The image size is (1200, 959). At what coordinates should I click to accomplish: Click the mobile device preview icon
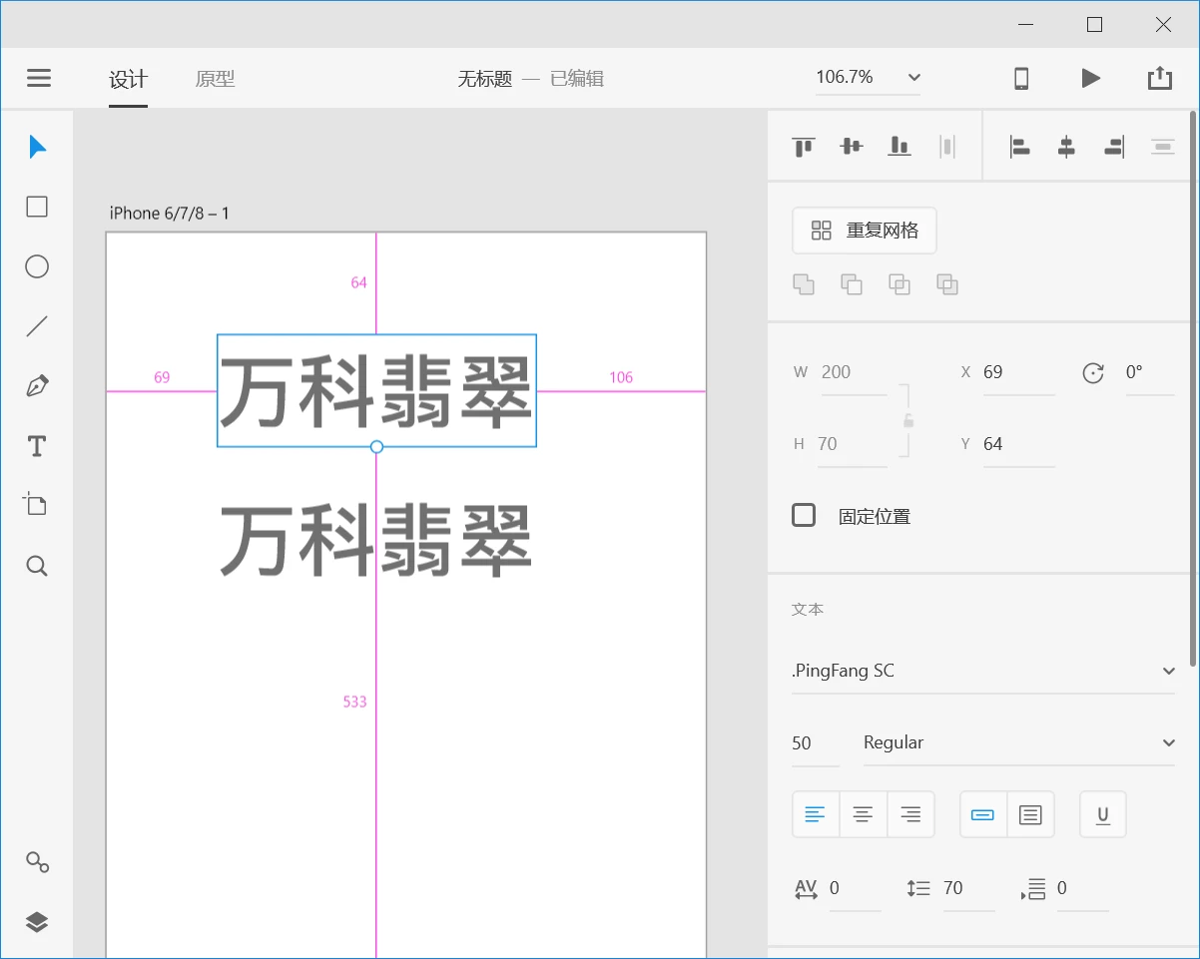point(1021,78)
